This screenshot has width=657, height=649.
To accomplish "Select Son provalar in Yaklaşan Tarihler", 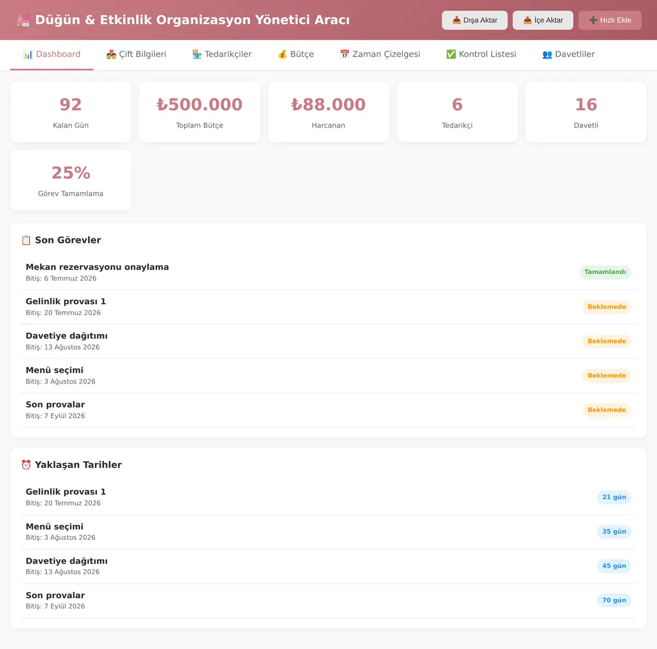I will tap(328, 601).
